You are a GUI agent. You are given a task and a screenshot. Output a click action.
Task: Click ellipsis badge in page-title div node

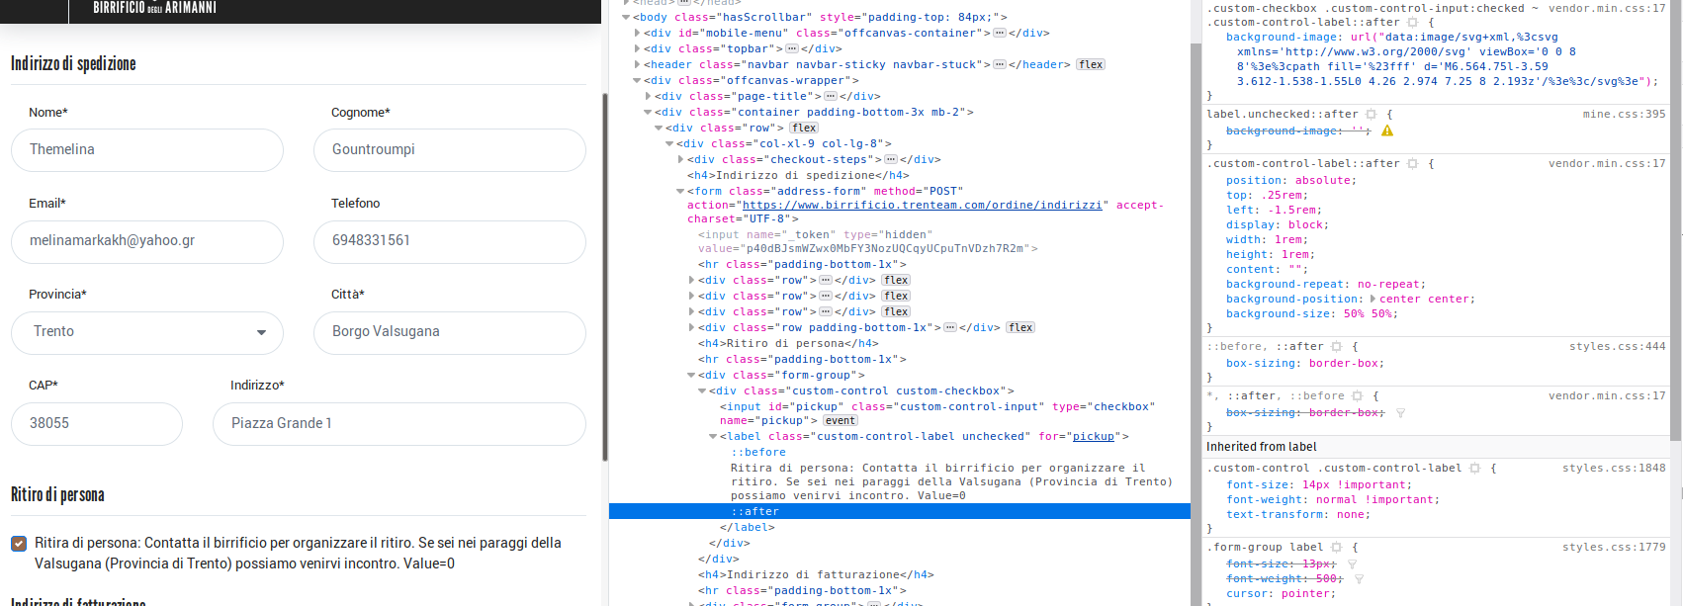[x=831, y=96]
